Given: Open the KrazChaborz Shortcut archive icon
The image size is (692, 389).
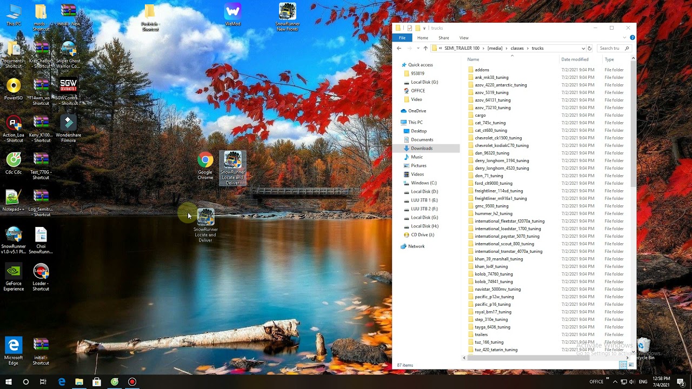Looking at the screenshot, I should 41,55.
